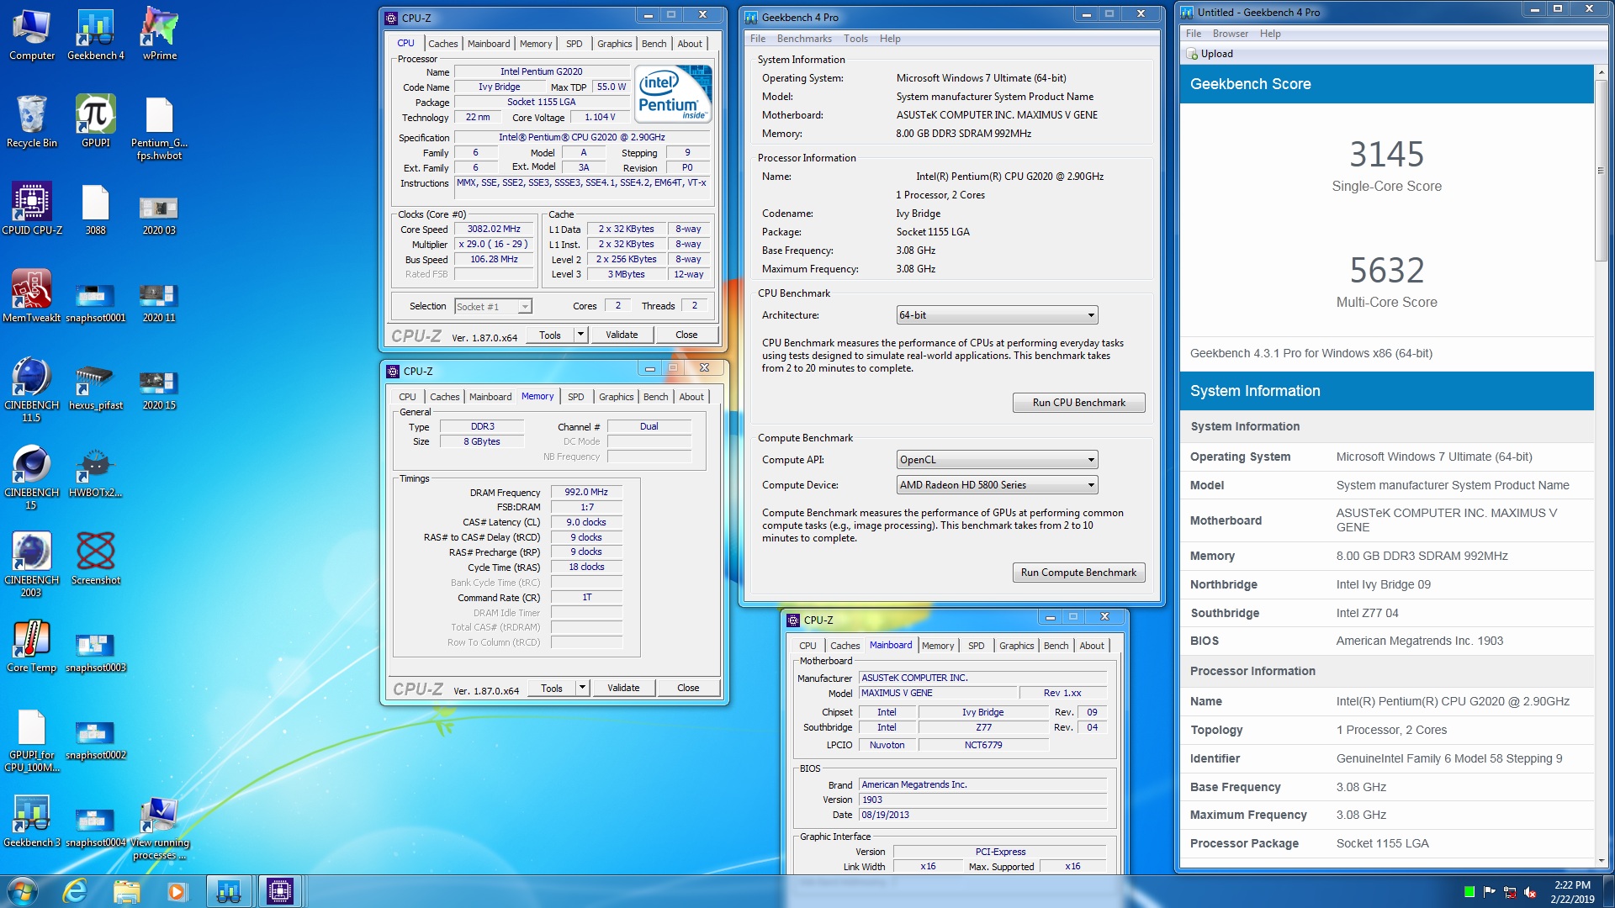1615x908 pixels.
Task: Click the Run CPU Benchmark button
Action: tap(1078, 403)
